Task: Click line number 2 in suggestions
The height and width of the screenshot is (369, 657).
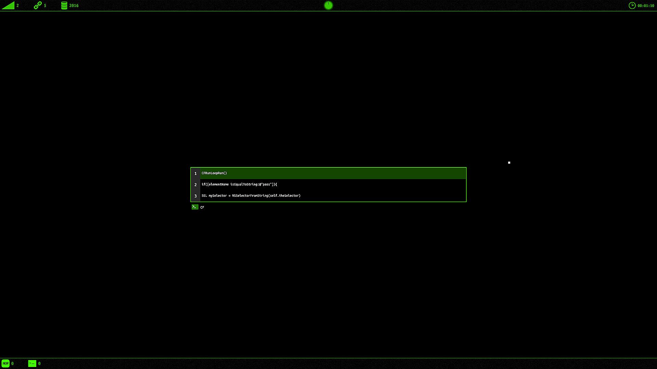Action: coord(195,185)
